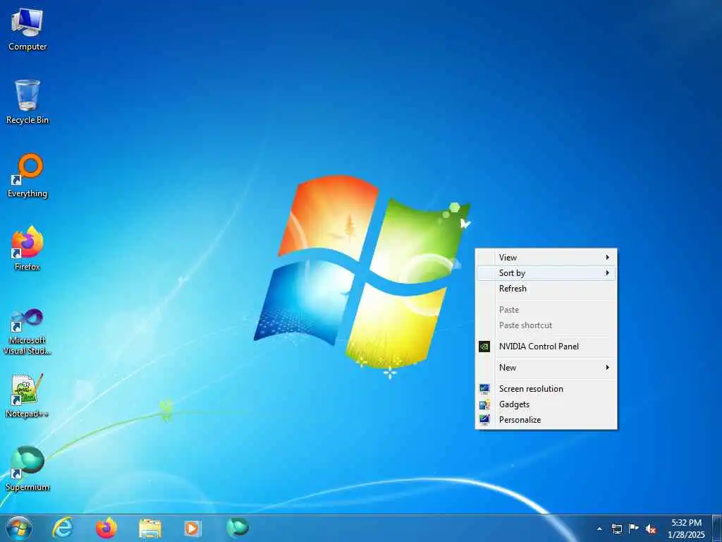Screen dimensions: 722x542
Task: Select the Firefox desktop shortcut
Action: pyautogui.click(x=27, y=248)
